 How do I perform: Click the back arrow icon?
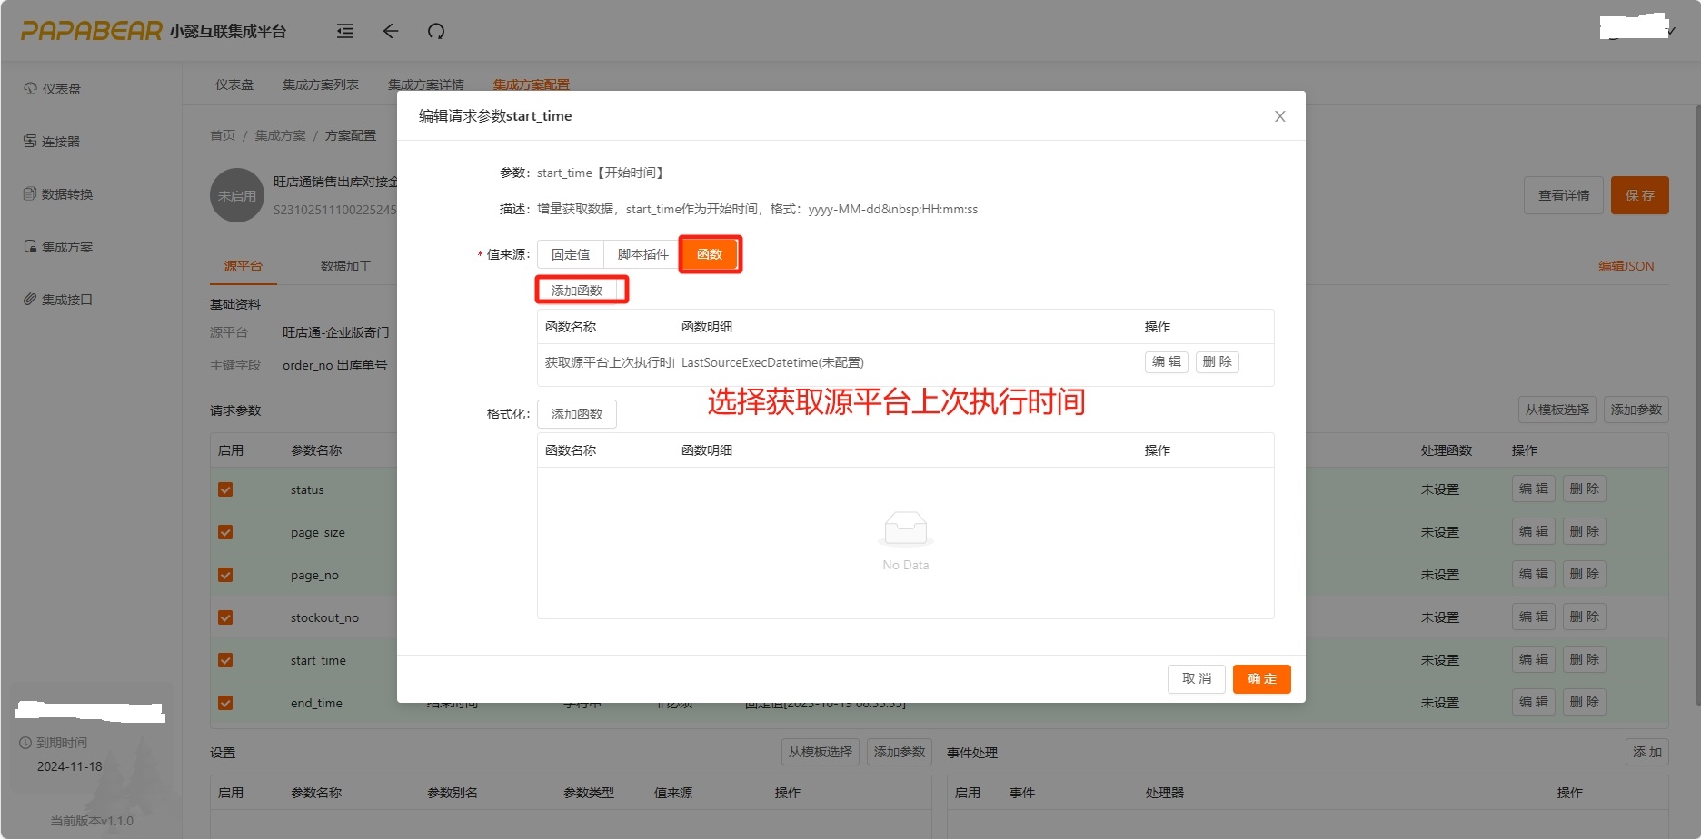point(391,31)
